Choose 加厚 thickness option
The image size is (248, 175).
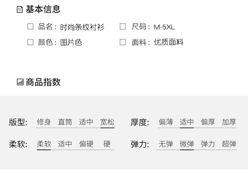(x=229, y=122)
